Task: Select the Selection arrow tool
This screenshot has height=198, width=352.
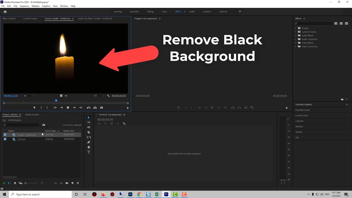Action: [89, 117]
